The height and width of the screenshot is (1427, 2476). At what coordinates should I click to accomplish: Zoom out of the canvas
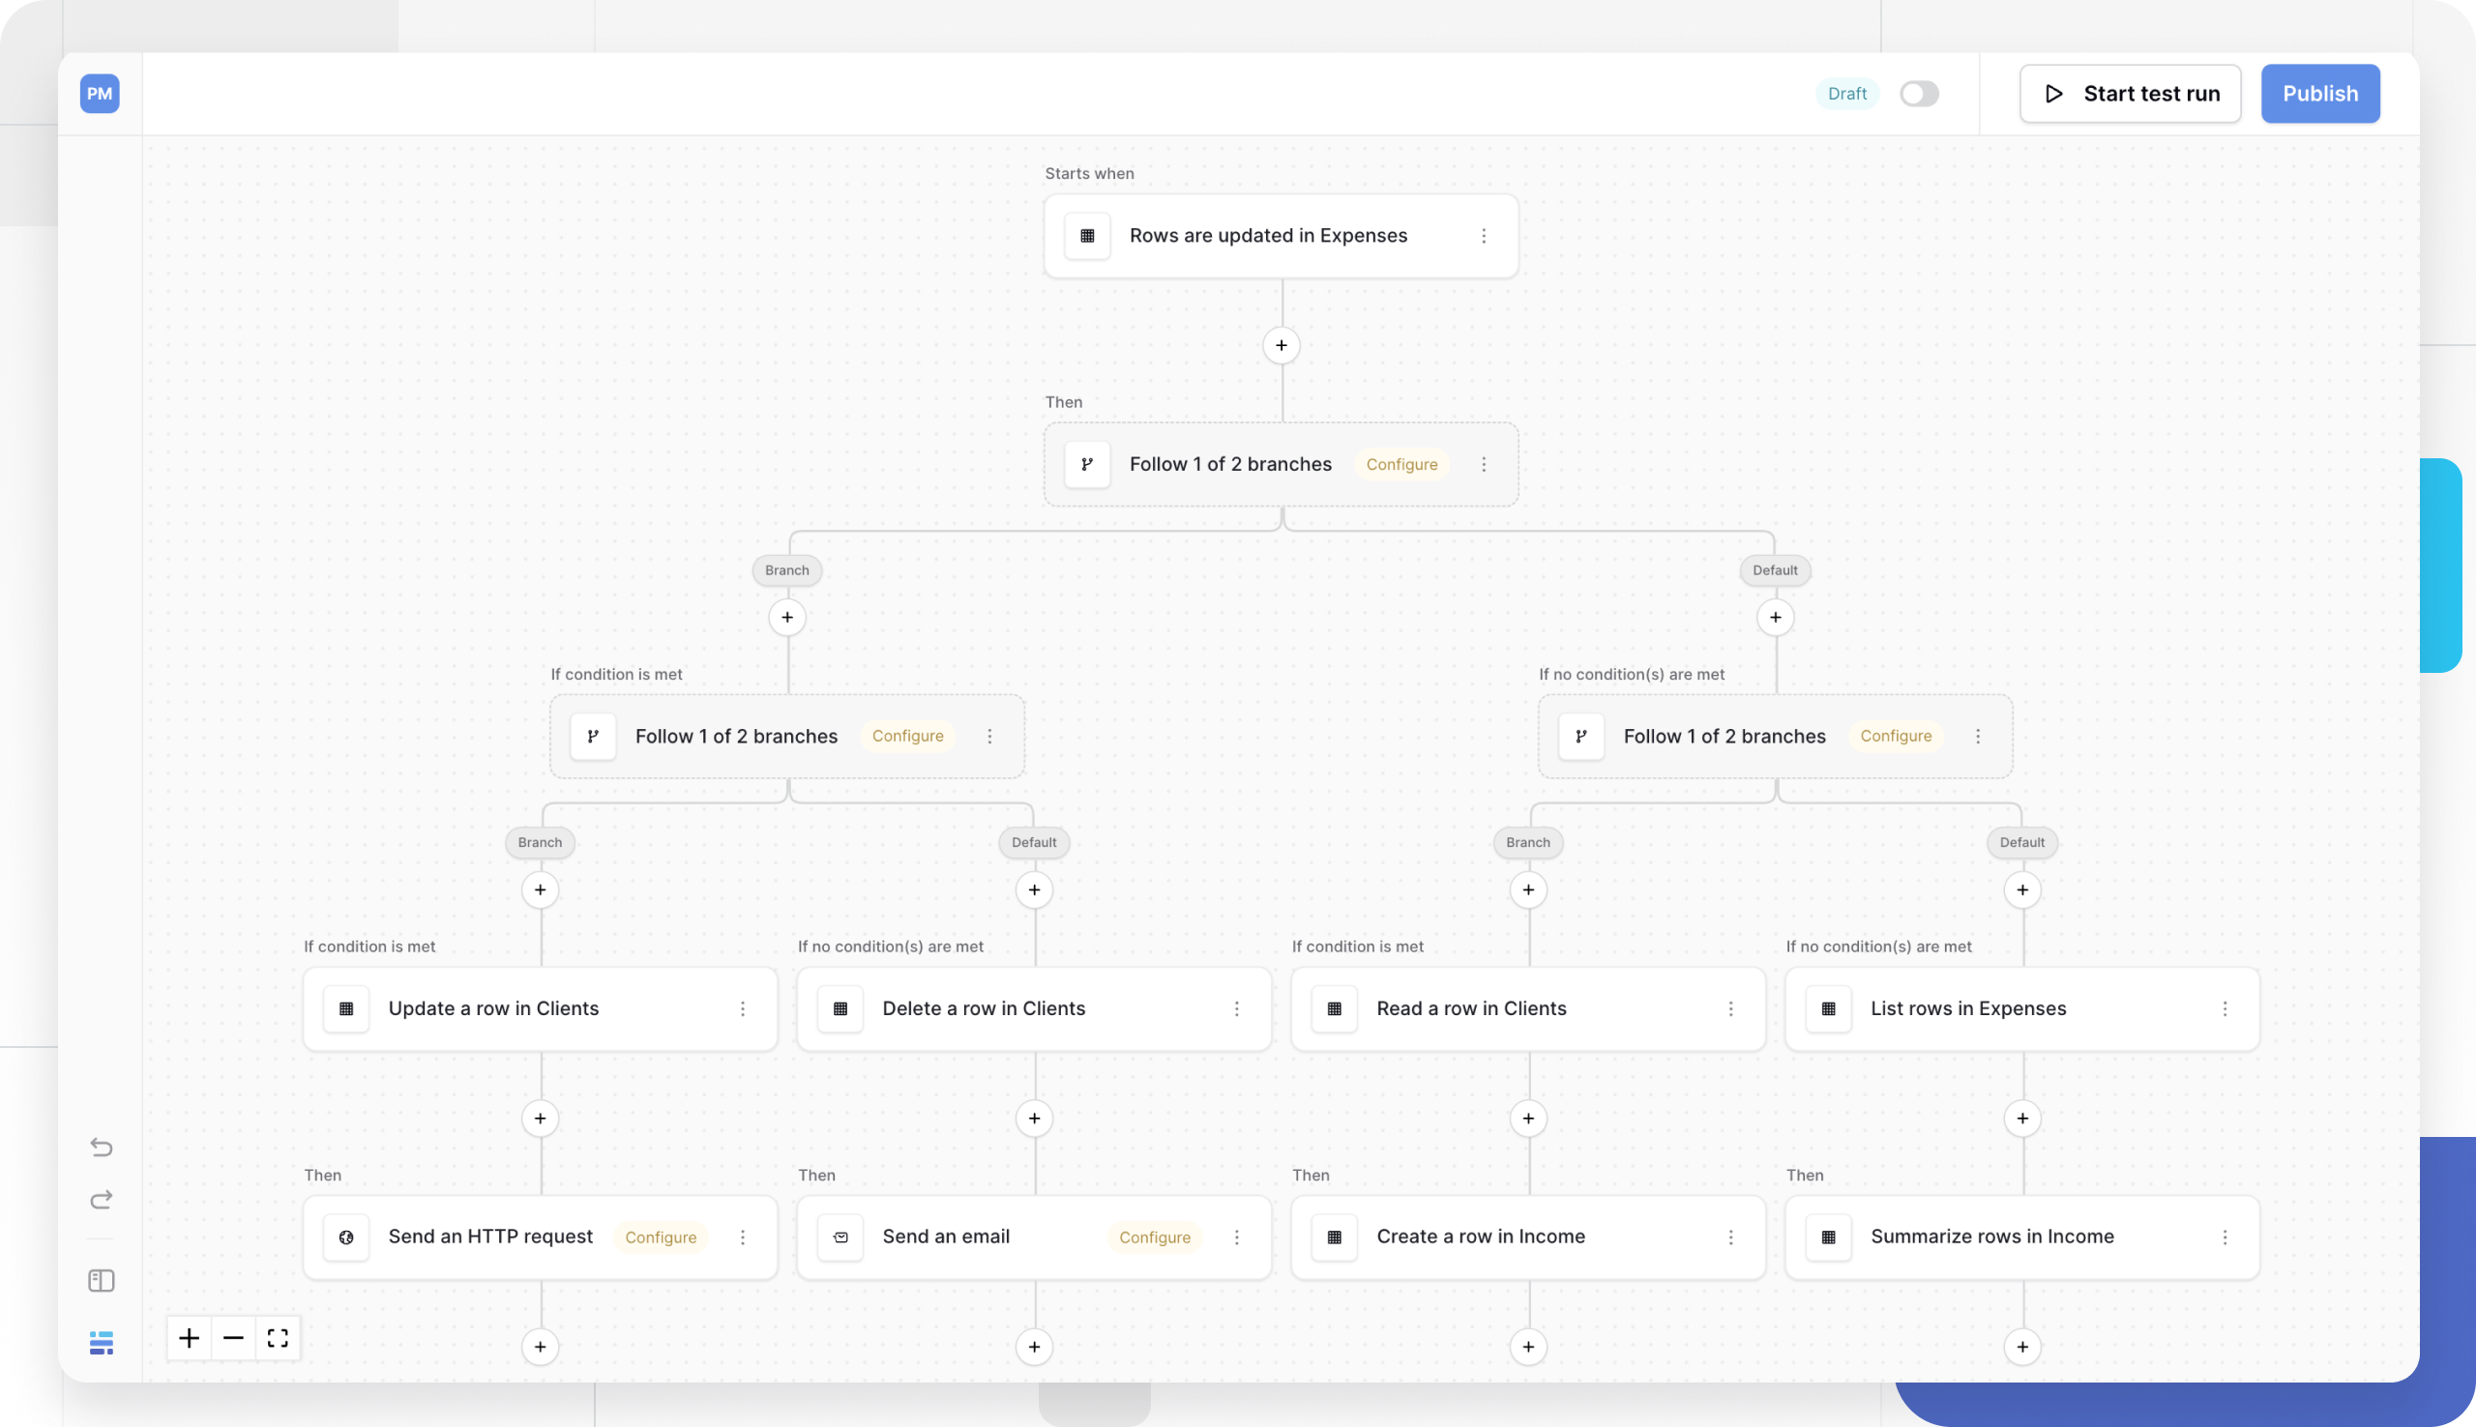[233, 1338]
